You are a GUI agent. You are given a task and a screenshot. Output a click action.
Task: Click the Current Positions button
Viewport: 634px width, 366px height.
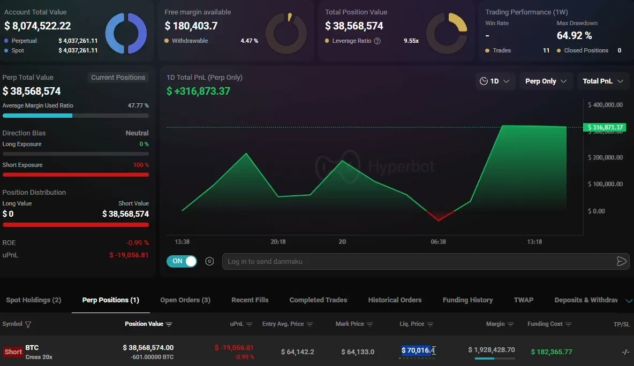point(118,78)
